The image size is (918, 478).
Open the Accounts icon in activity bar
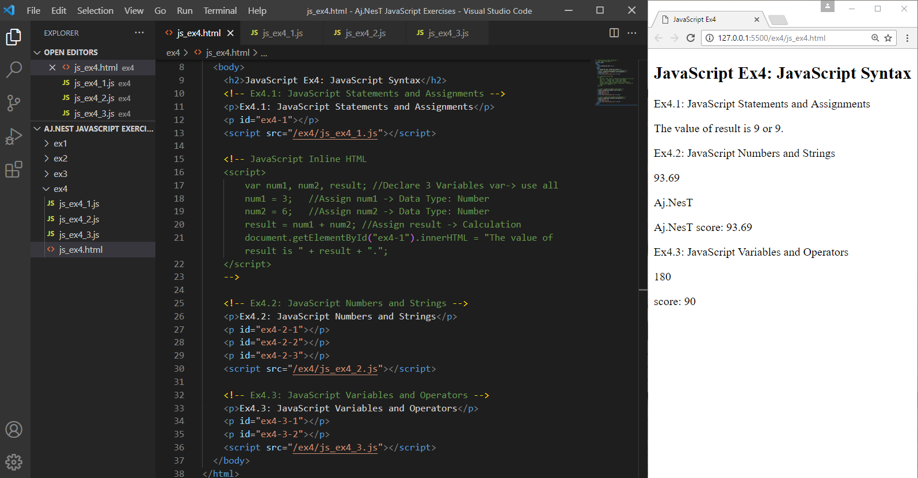[x=14, y=430]
